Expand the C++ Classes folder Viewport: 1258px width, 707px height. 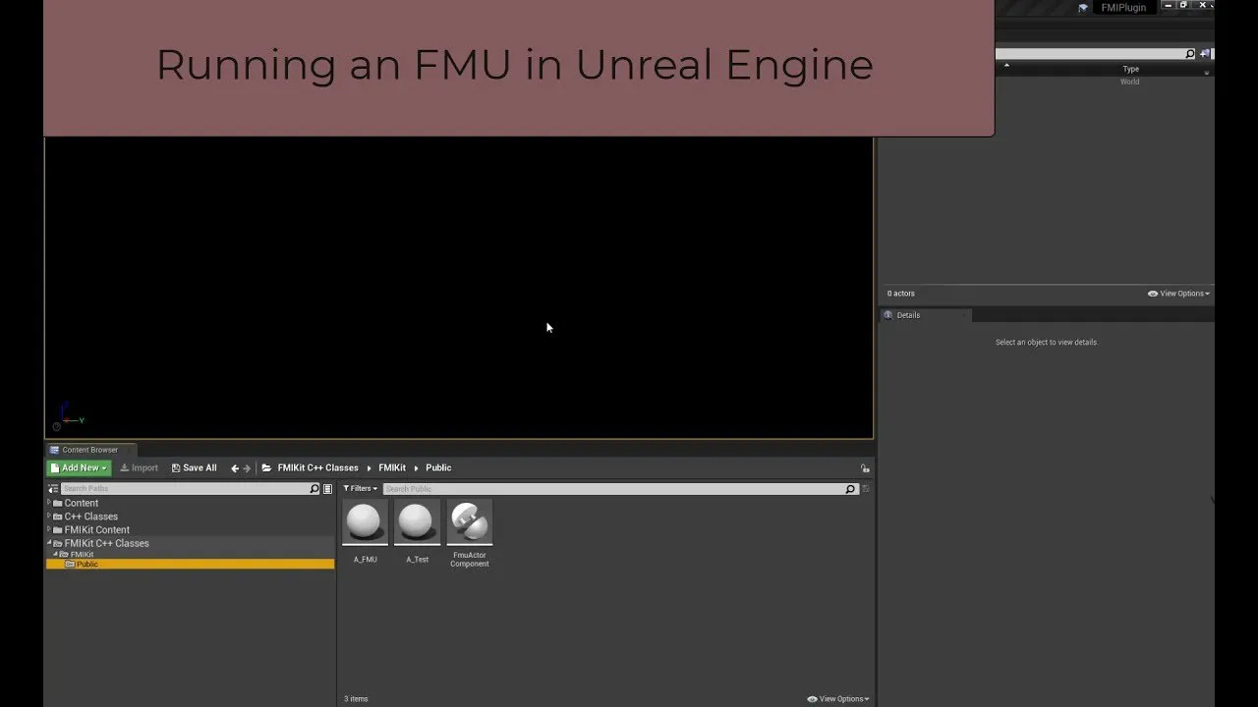pyautogui.click(x=49, y=517)
